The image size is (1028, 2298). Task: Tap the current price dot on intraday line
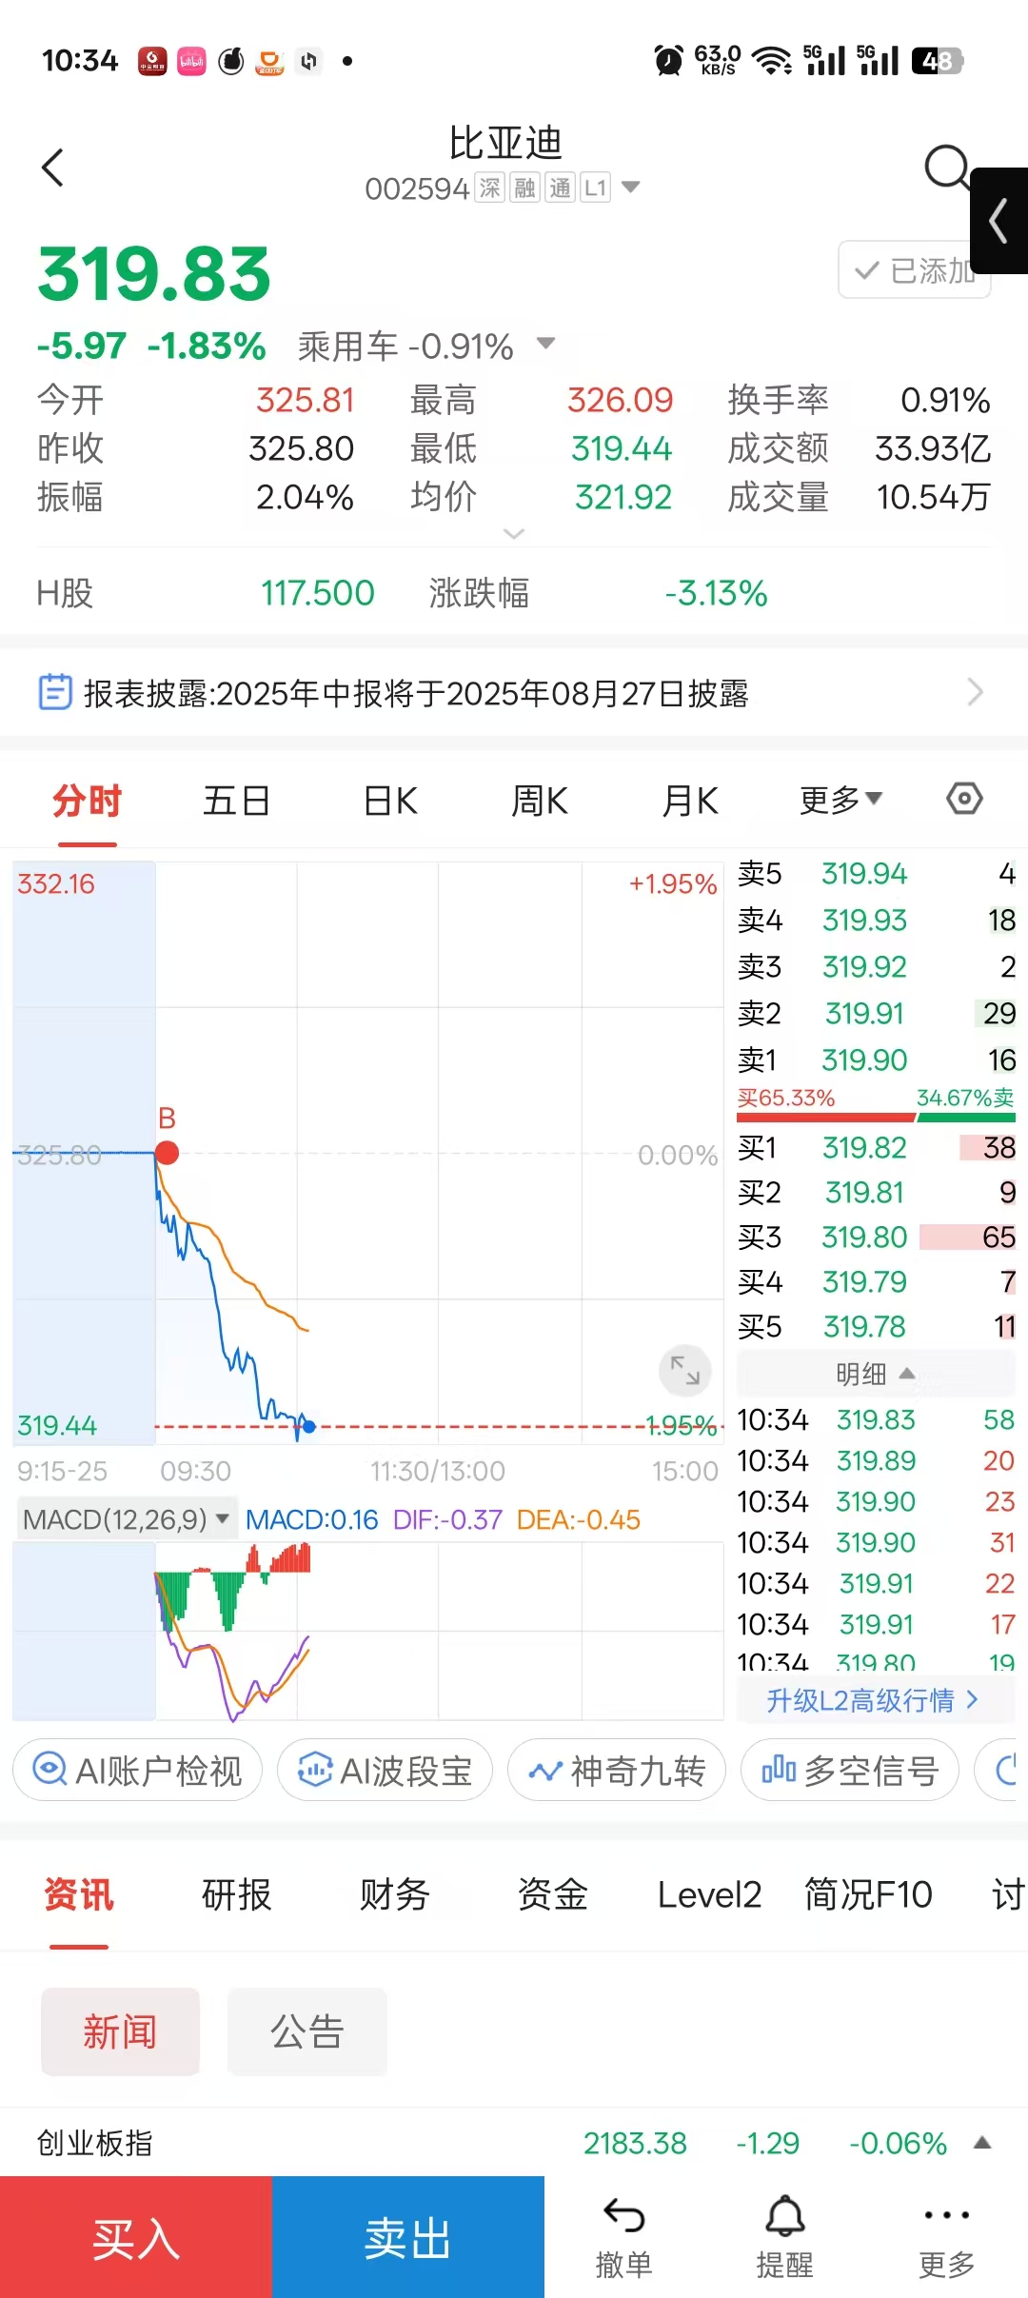308,1426
